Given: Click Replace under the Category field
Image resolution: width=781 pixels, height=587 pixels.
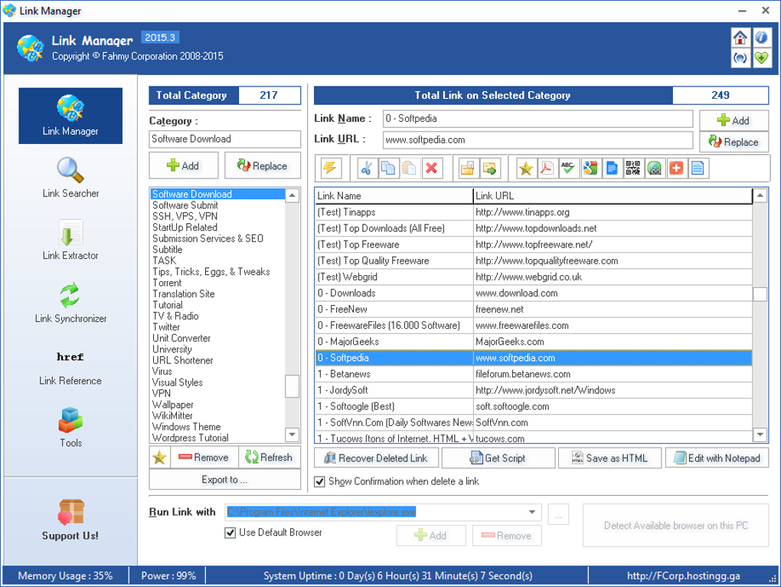Looking at the screenshot, I should (x=263, y=166).
